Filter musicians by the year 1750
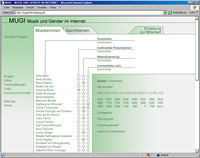Viewport: 200px width, 158px height. click(117, 103)
